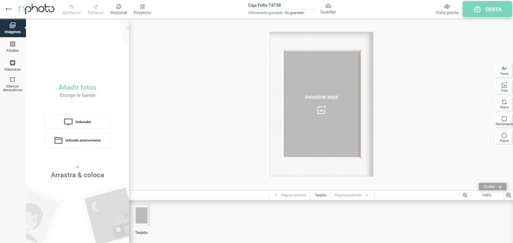Collapse thumbnails with Ocultar
The image size is (513, 243).
point(493,187)
